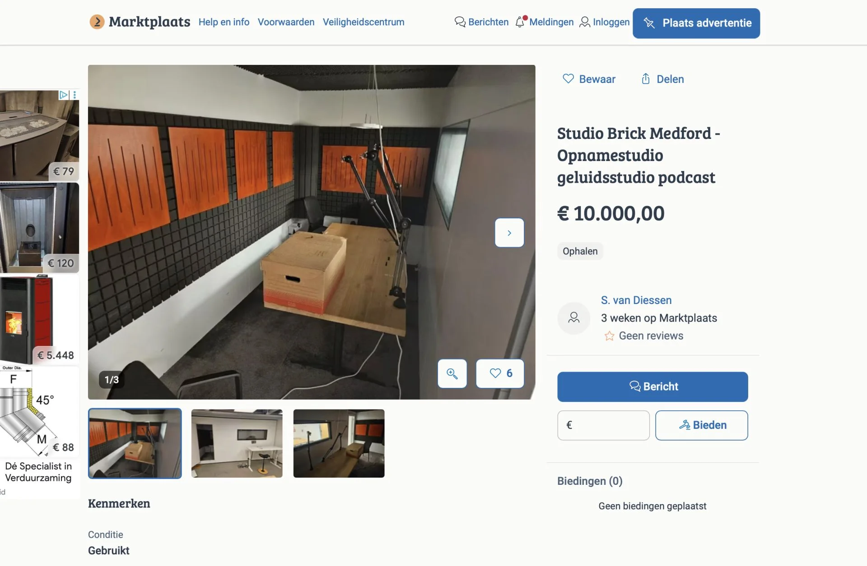Screen dimensions: 867x566
Task: Click the seller avatar icon
Action: coord(574,318)
